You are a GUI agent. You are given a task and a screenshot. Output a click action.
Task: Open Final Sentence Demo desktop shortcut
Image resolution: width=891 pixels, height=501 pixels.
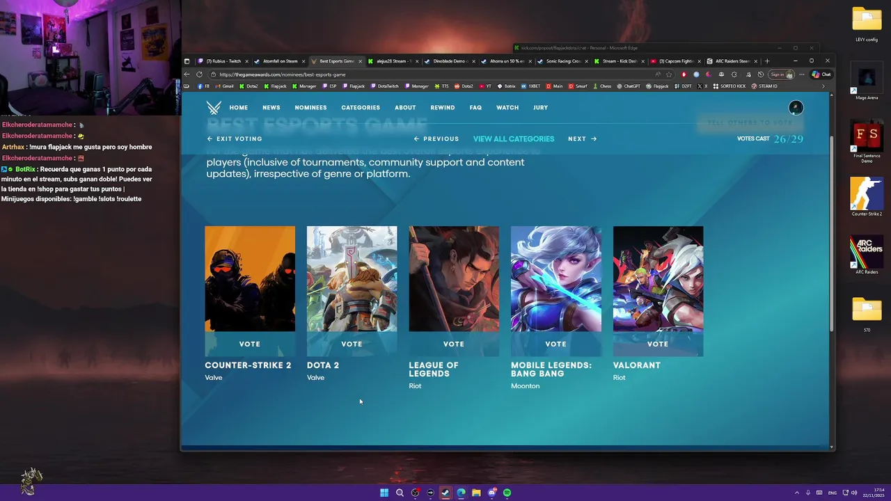(867, 142)
